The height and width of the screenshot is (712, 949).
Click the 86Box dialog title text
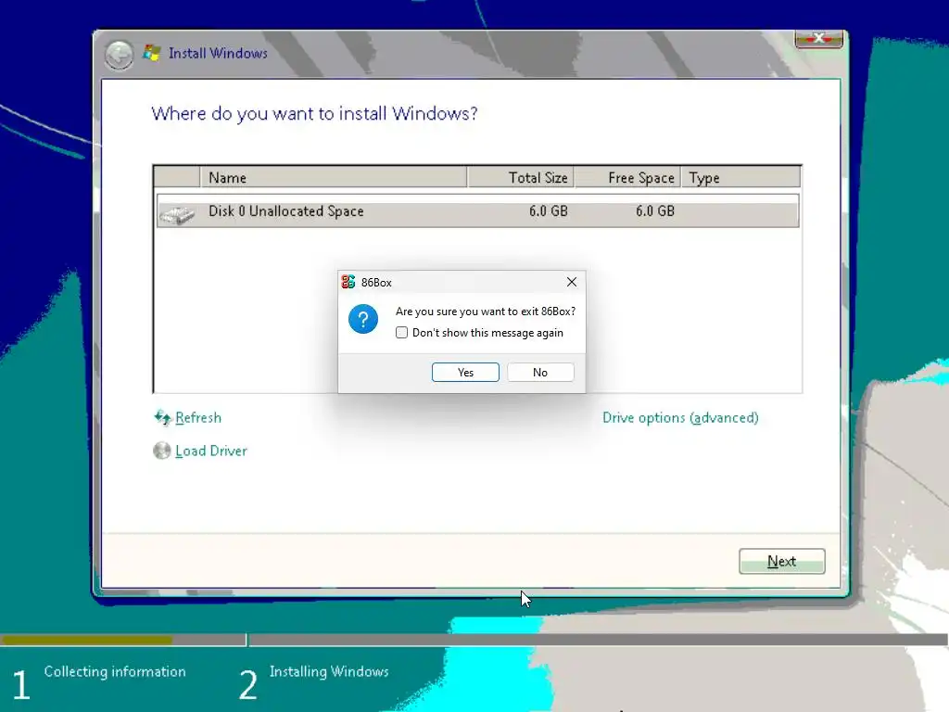click(376, 283)
